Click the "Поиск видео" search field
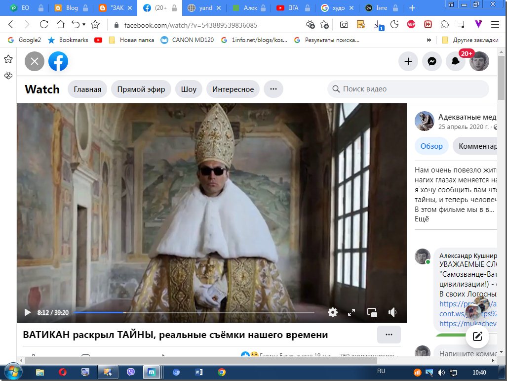 pyautogui.click(x=408, y=89)
